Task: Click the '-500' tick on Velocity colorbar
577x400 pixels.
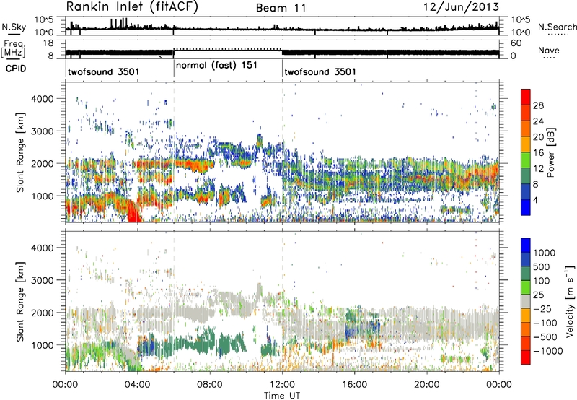Action: coord(545,337)
